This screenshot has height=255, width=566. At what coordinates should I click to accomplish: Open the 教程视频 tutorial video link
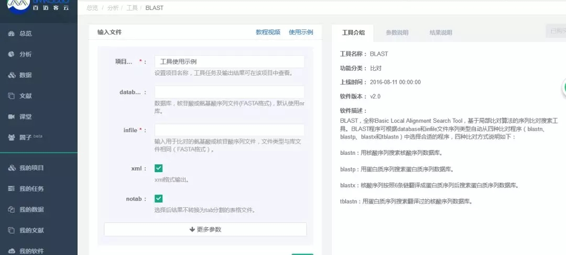tap(268, 32)
